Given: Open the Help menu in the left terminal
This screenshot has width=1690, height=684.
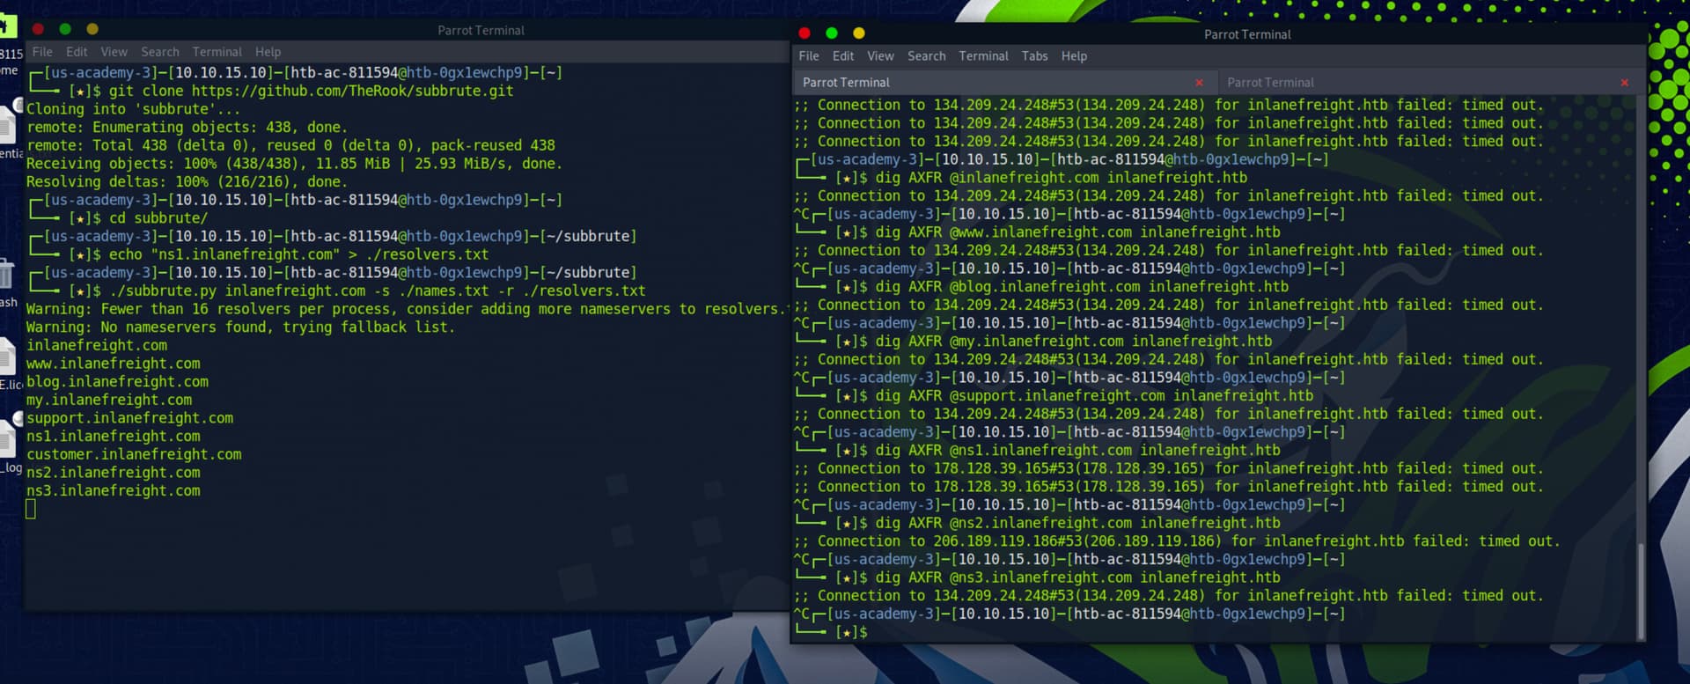Looking at the screenshot, I should pos(268,52).
